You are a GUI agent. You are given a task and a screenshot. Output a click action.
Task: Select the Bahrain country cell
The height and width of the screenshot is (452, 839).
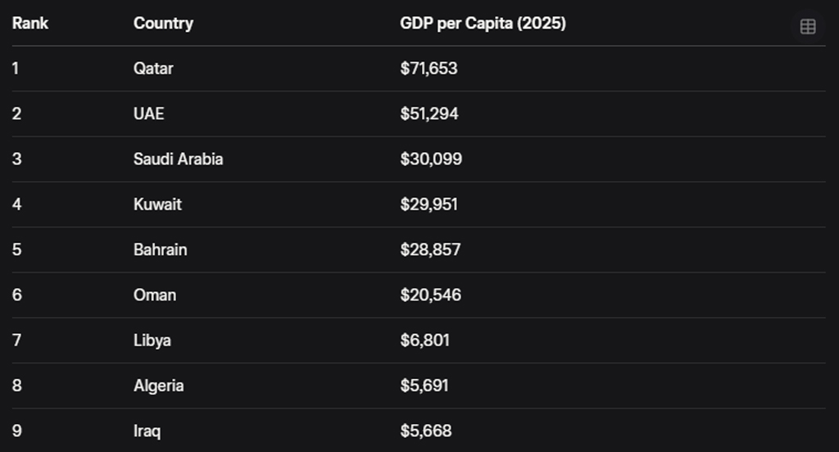pyautogui.click(x=160, y=249)
